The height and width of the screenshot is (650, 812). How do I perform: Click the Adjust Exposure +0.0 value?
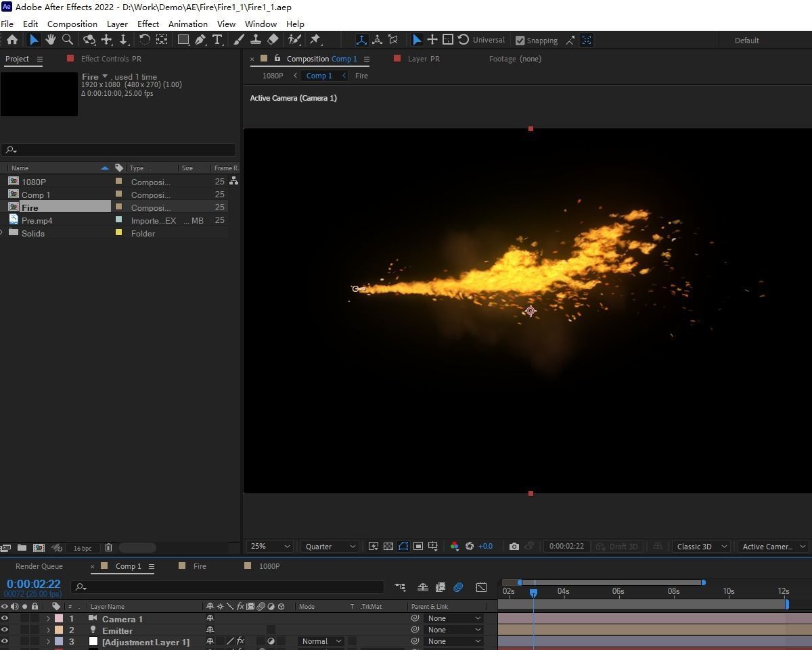pyautogui.click(x=485, y=547)
